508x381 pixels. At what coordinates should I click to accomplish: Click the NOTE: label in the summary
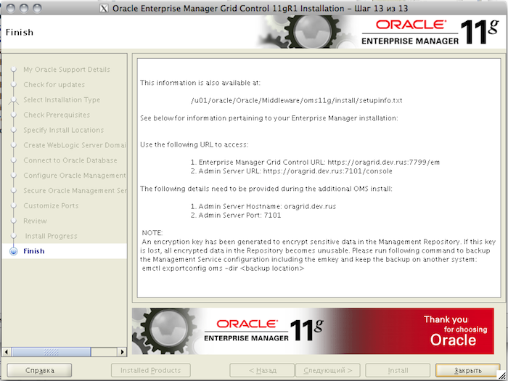click(152, 233)
